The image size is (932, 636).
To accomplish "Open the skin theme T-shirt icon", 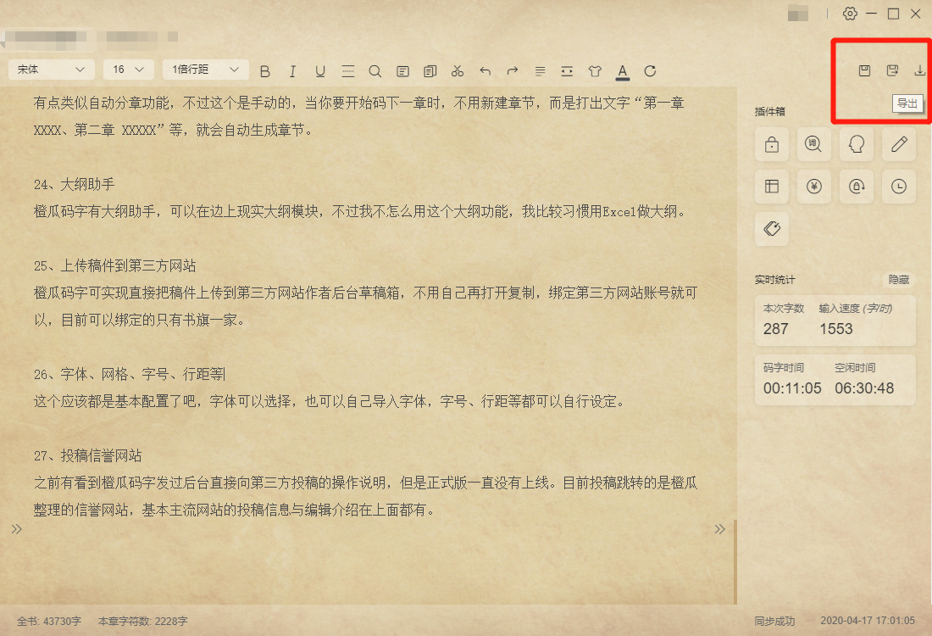I will (x=595, y=71).
